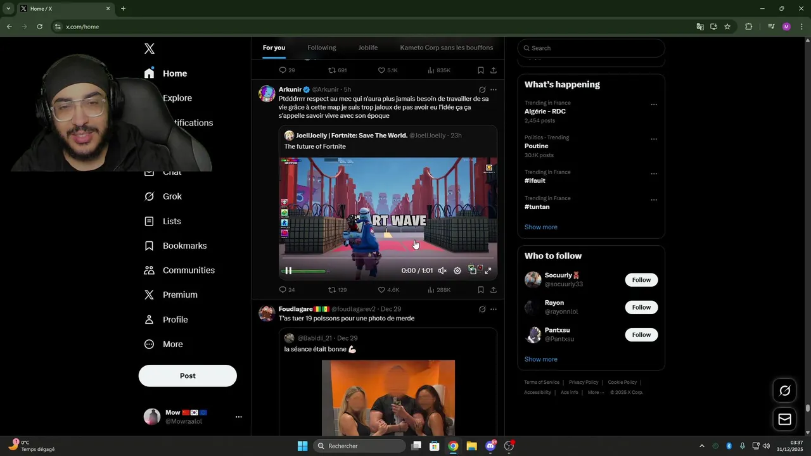Unmute the Fortnite video

pyautogui.click(x=442, y=270)
